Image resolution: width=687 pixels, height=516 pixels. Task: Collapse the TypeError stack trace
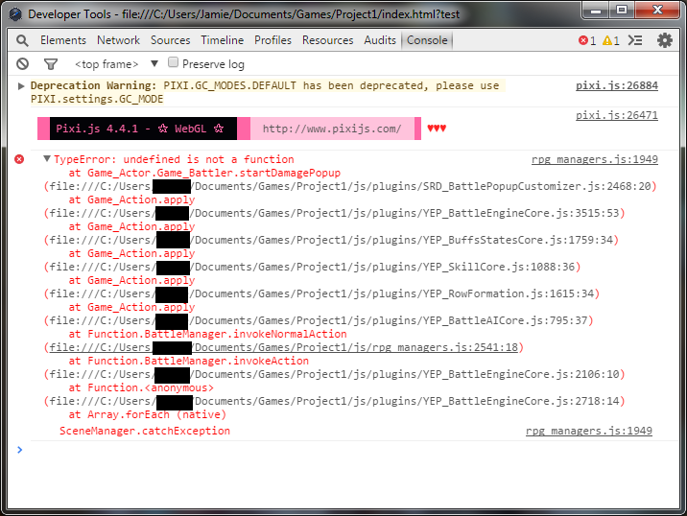pos(47,158)
